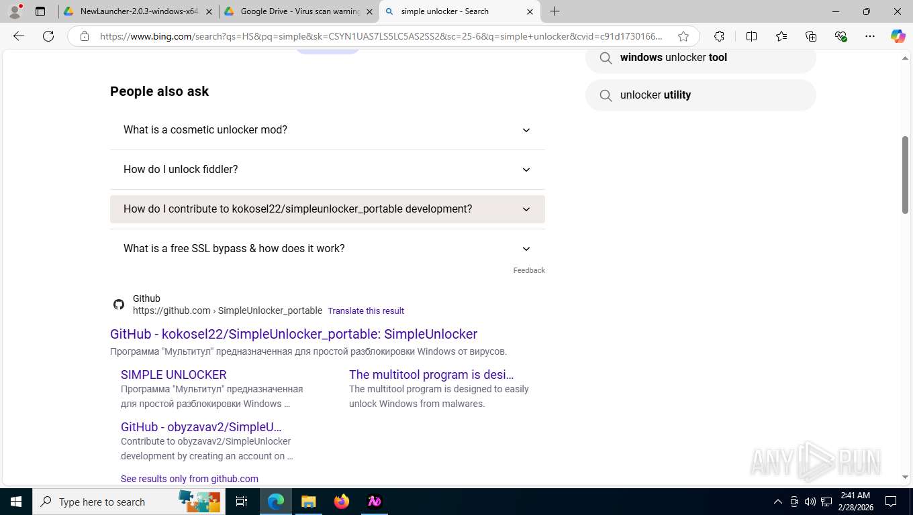Click the address bar URL
Viewport: 913px width, 515px height.
[x=381, y=36]
